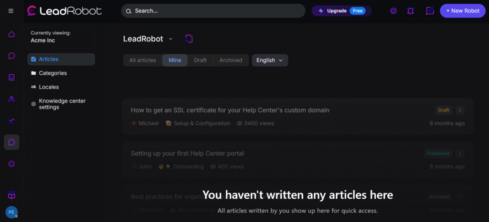Screen dimensions: 489x222
Task: Switch to the Archived tab
Action: click(x=231, y=61)
